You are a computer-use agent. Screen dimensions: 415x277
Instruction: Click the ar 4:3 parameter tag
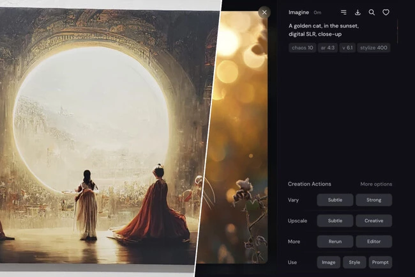(328, 48)
